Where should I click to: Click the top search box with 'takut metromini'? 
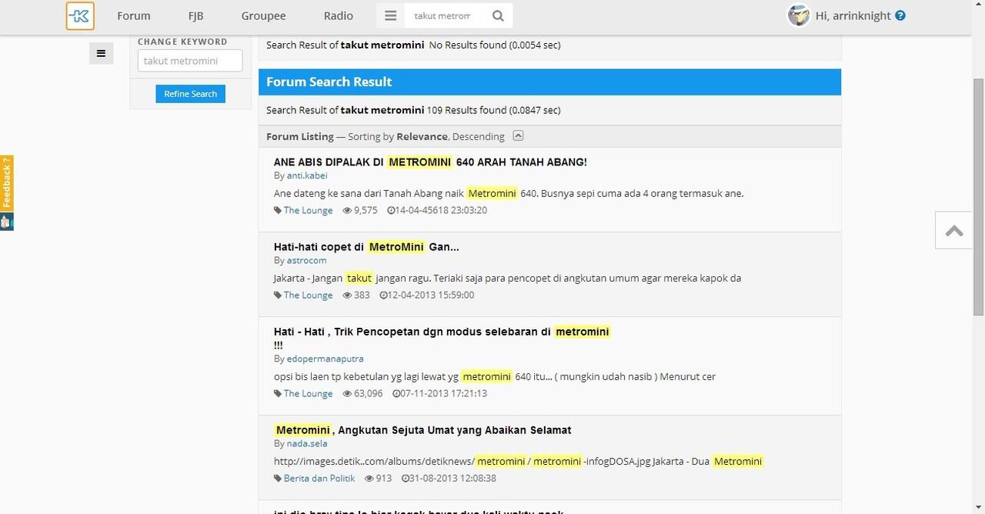442,15
